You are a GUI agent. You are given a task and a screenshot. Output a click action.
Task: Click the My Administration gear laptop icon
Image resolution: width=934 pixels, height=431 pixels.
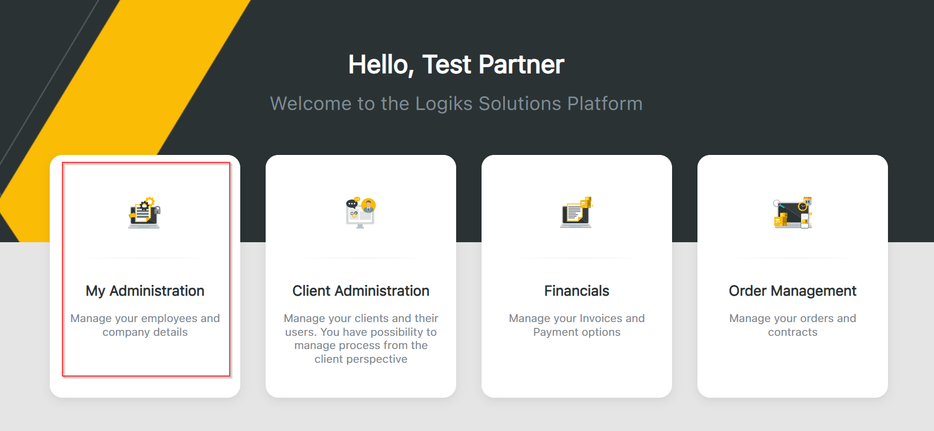pos(144,213)
